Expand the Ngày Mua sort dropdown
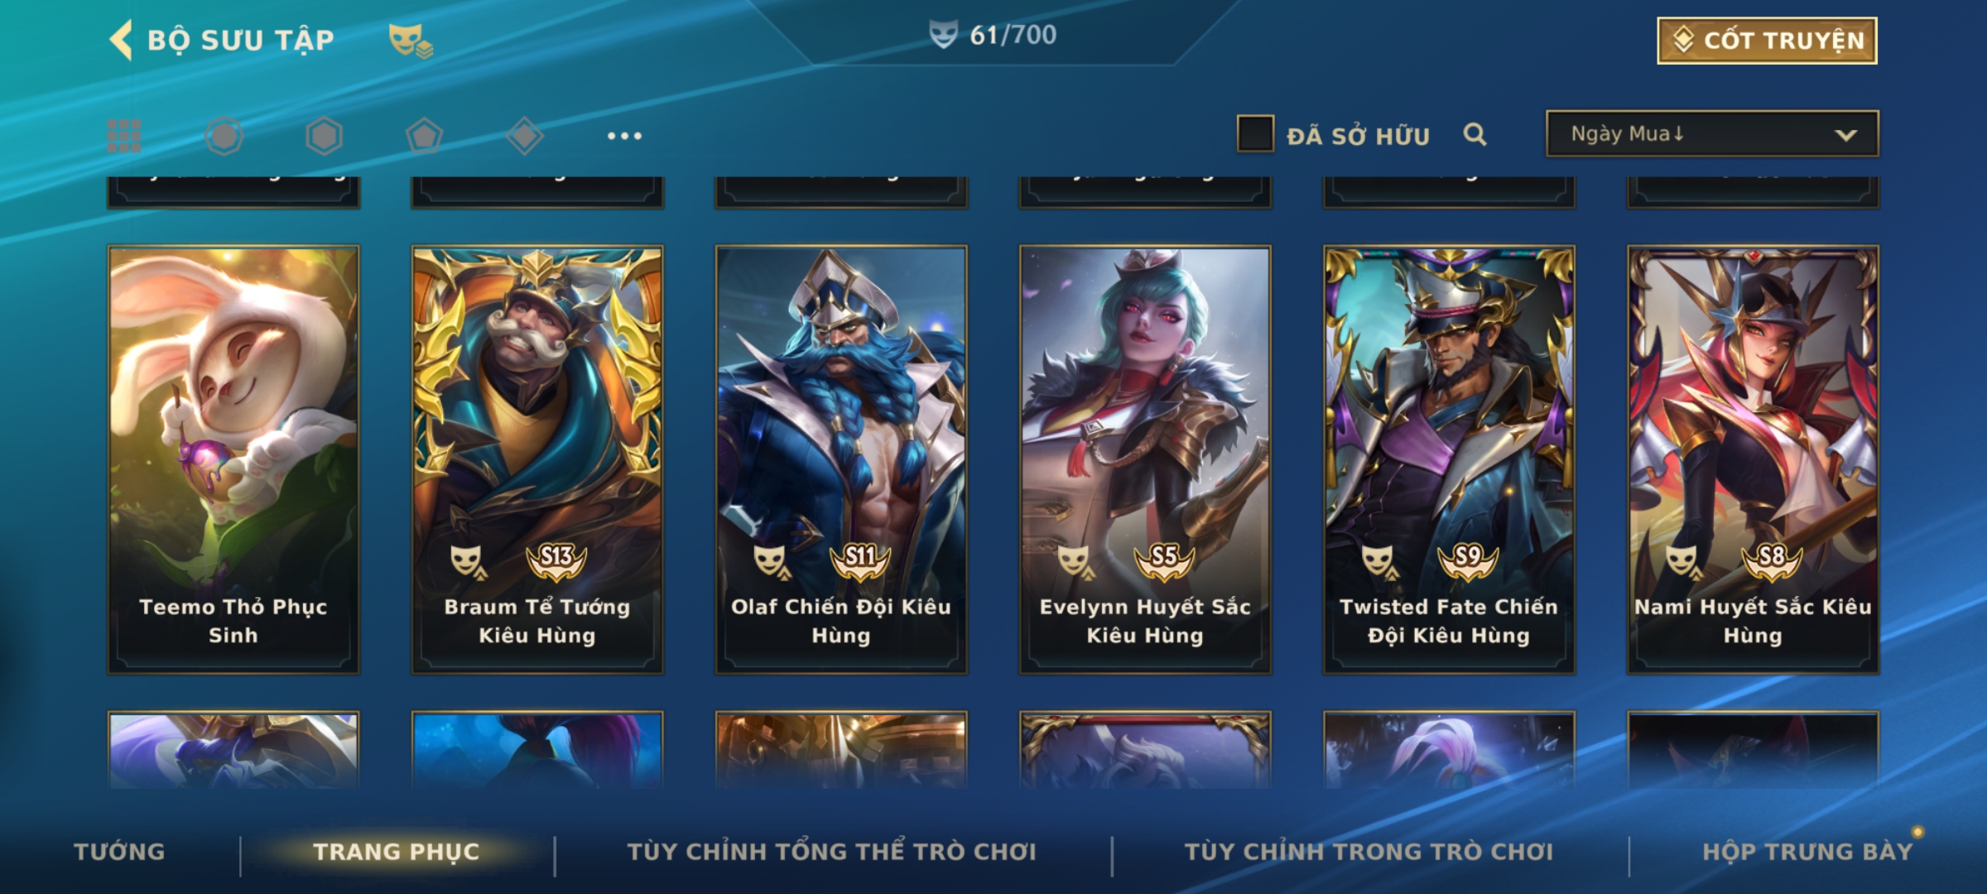The height and width of the screenshot is (894, 1987). (1712, 134)
